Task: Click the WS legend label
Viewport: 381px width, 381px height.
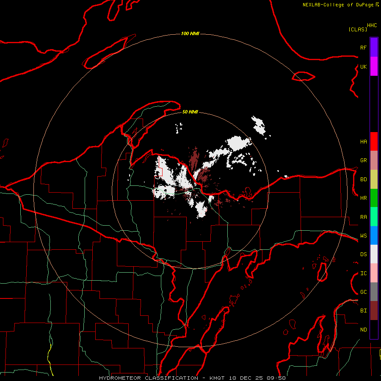Action: pyautogui.click(x=363, y=236)
